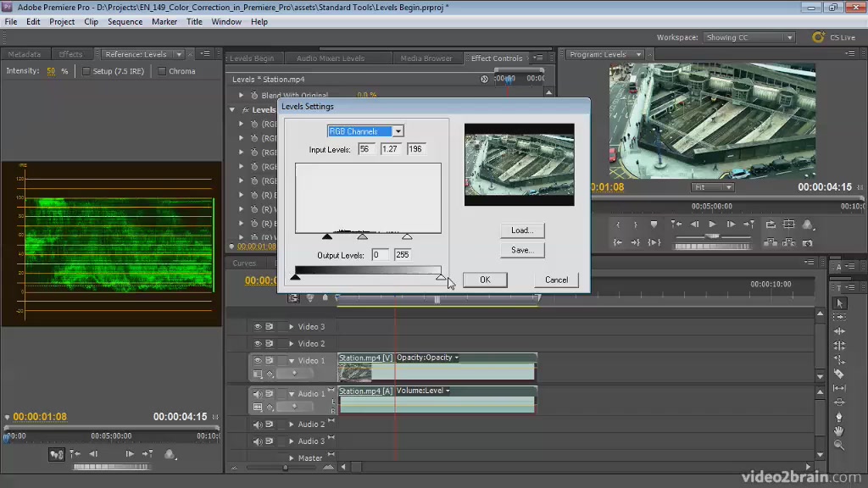This screenshot has width=868, height=488.
Task: Toggle Video 1 track visibility eye
Action: click(x=258, y=359)
